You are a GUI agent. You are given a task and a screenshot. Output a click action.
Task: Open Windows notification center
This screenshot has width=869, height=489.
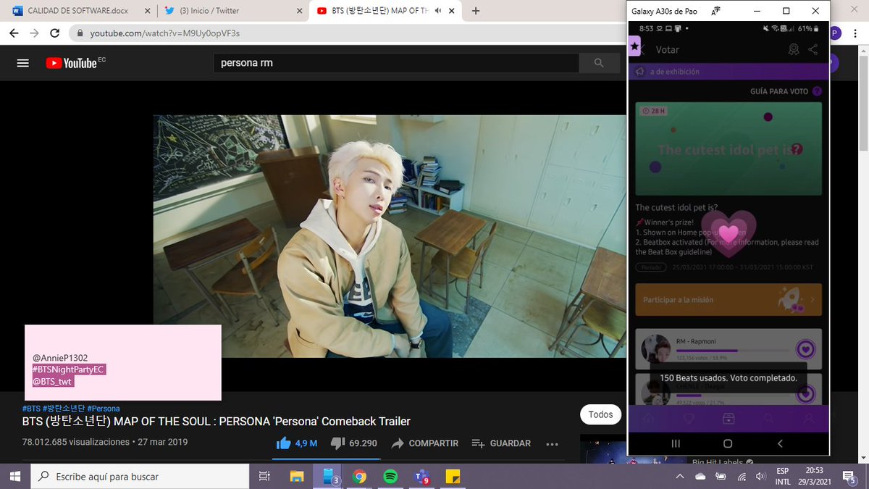coord(849,477)
